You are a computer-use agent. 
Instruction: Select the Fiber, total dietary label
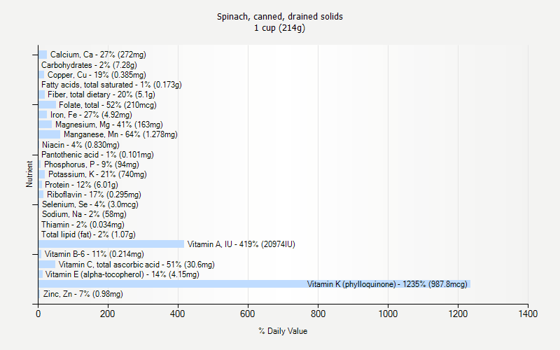coord(101,94)
